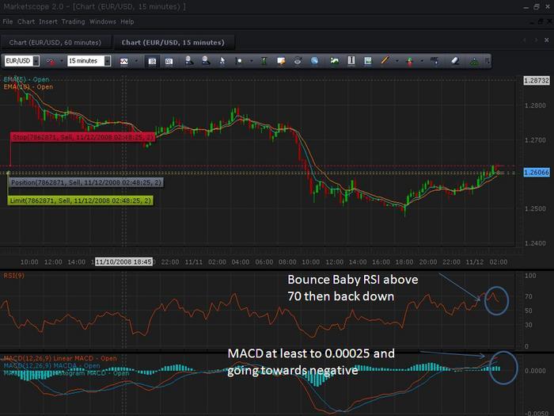Select the crosshair dot cursor tool

point(239,61)
